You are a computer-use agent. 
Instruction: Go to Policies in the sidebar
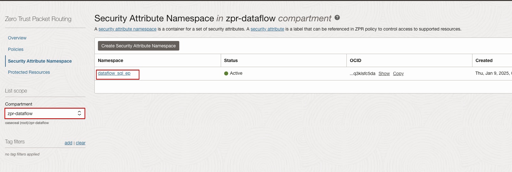click(x=16, y=49)
